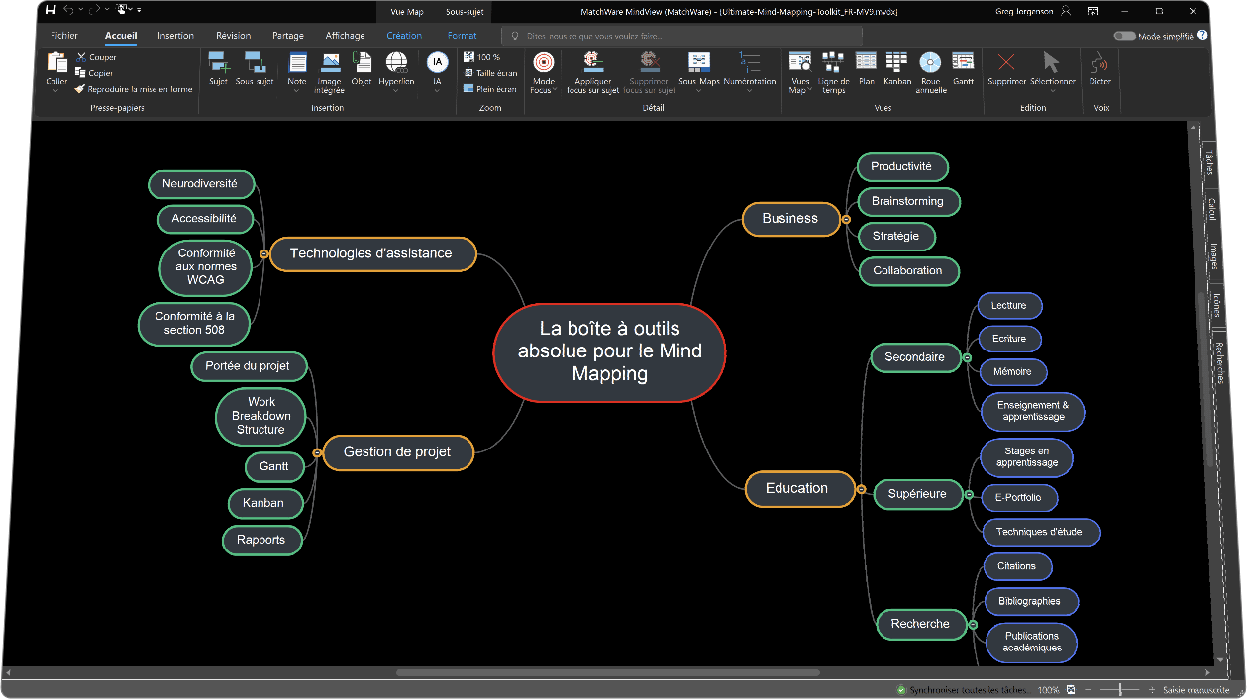Screen dimensions: 1247x699
Task: Collapse the Business branch
Action: [846, 219]
